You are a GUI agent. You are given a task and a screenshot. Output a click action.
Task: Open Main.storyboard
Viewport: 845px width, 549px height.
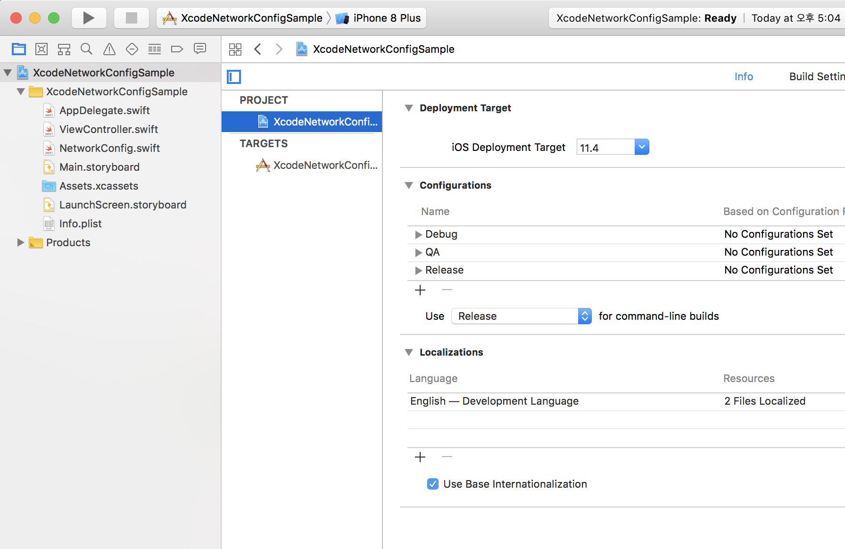99,167
